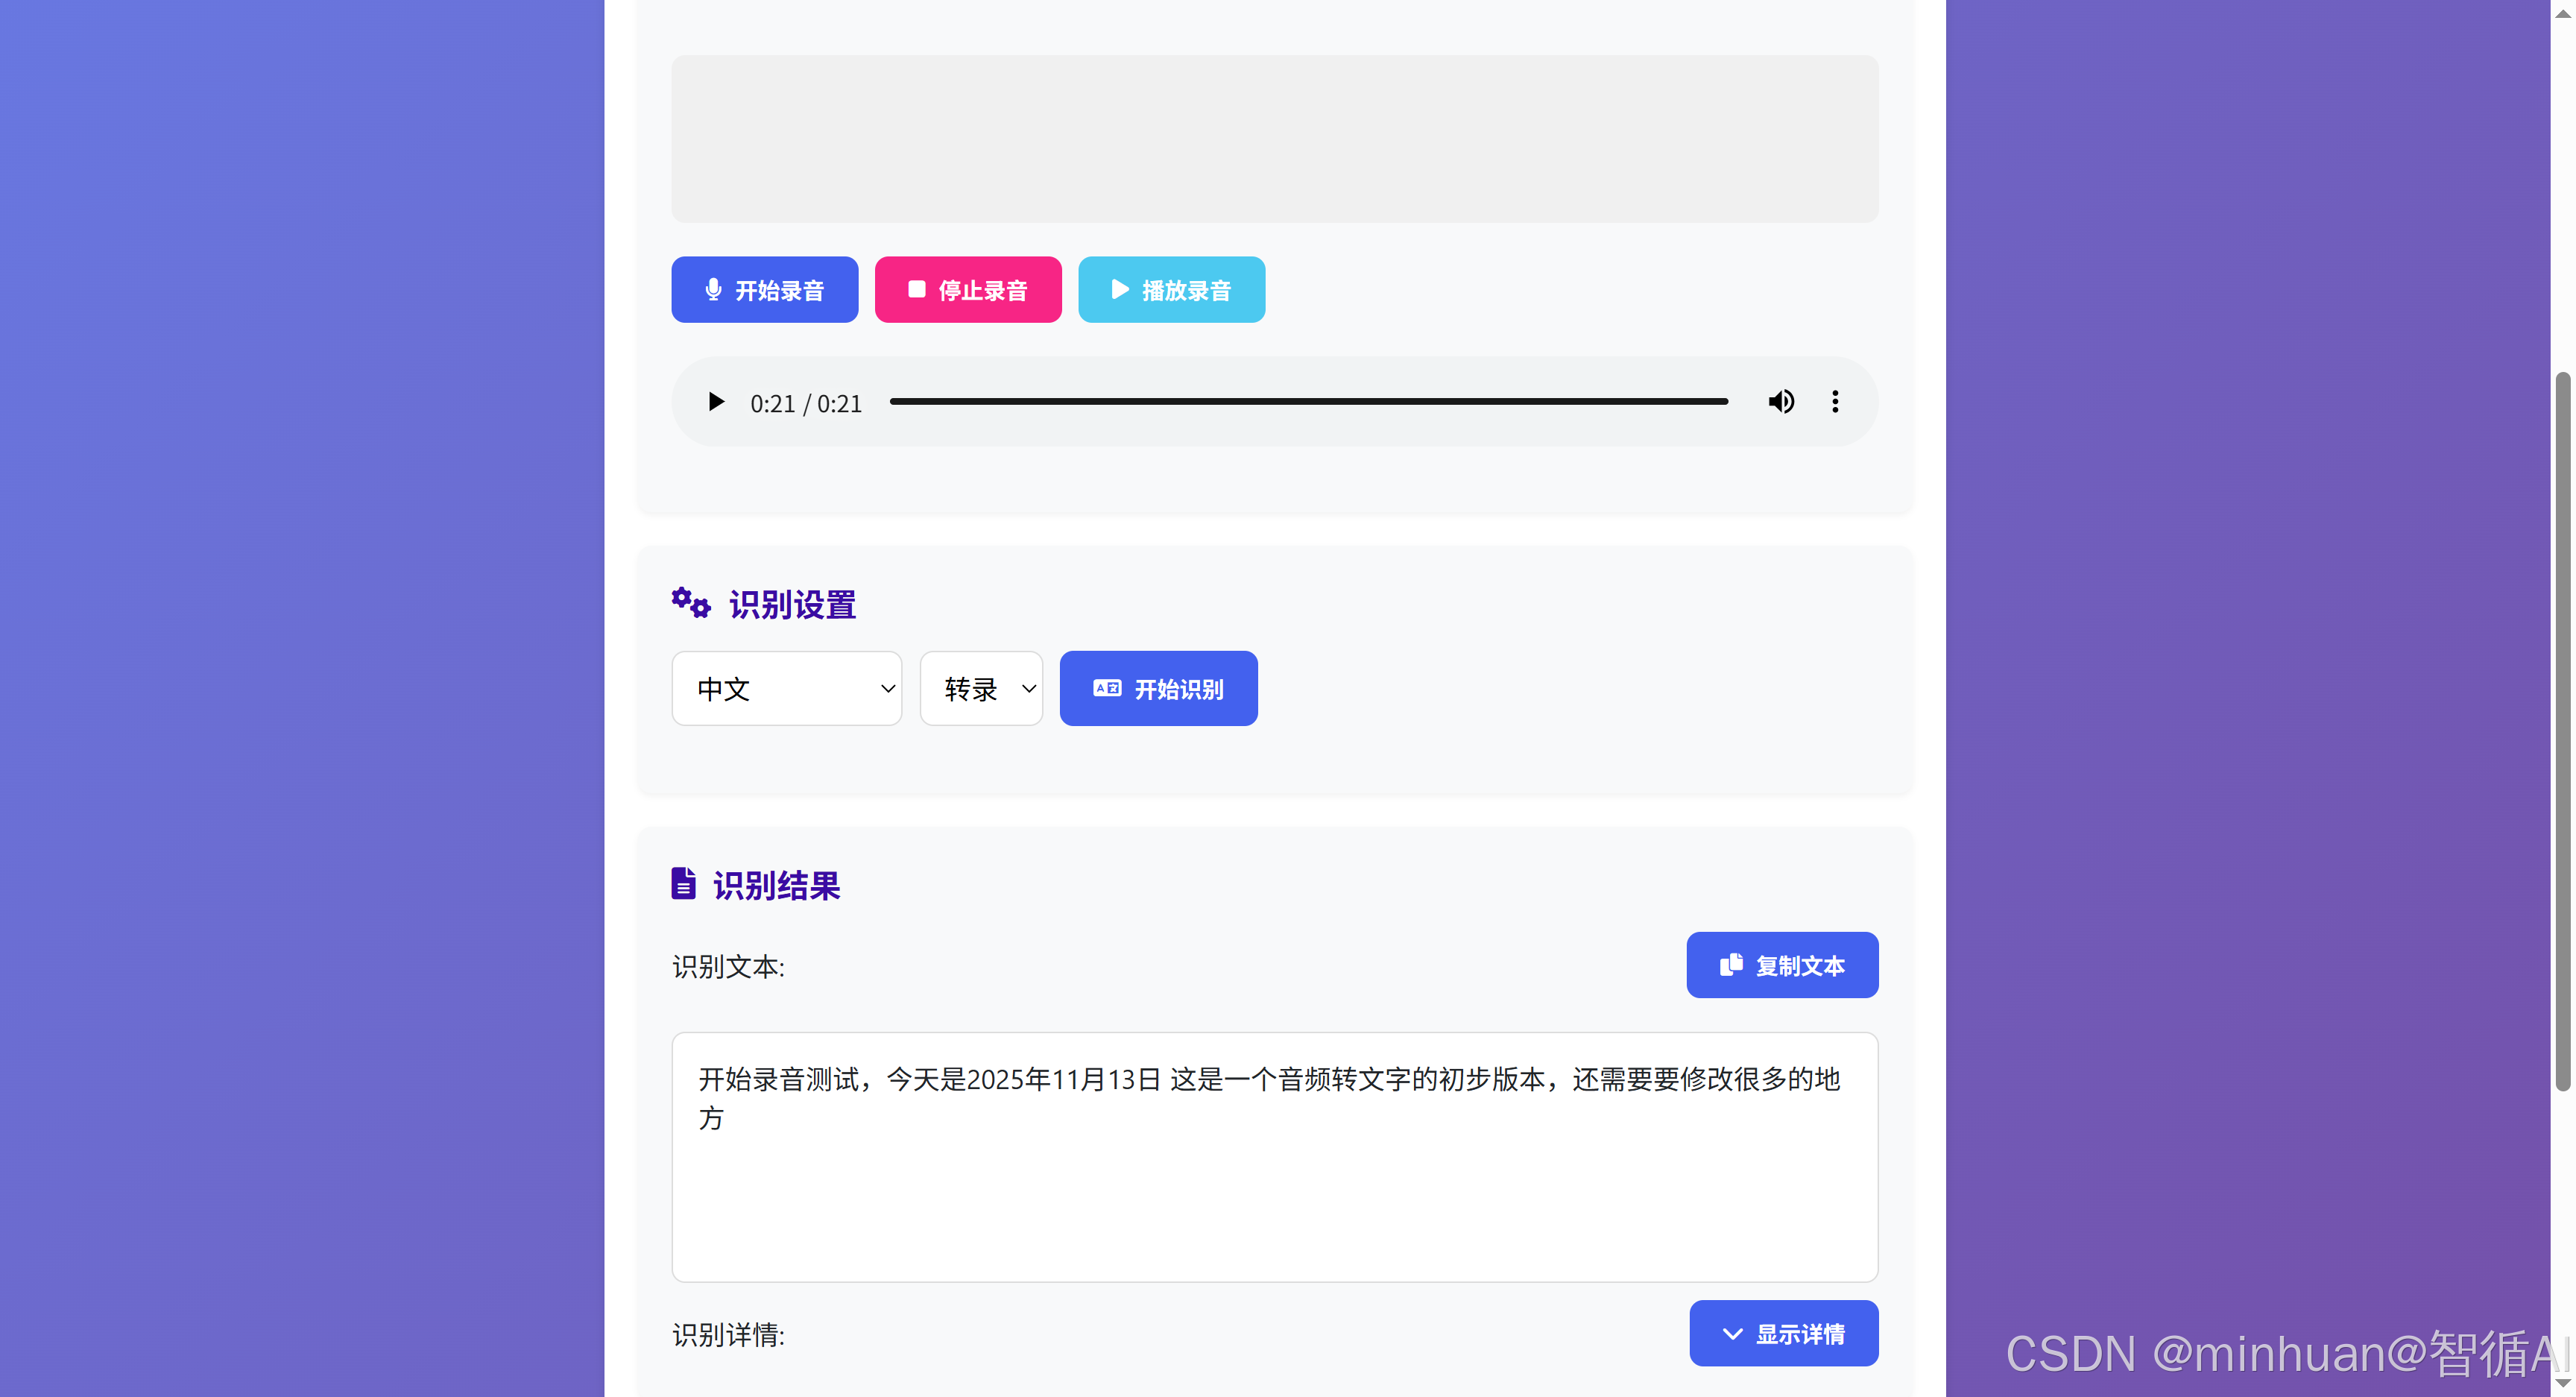The image size is (2576, 1397).
Task: Open the 中文 language dropdown
Action: [786, 689]
